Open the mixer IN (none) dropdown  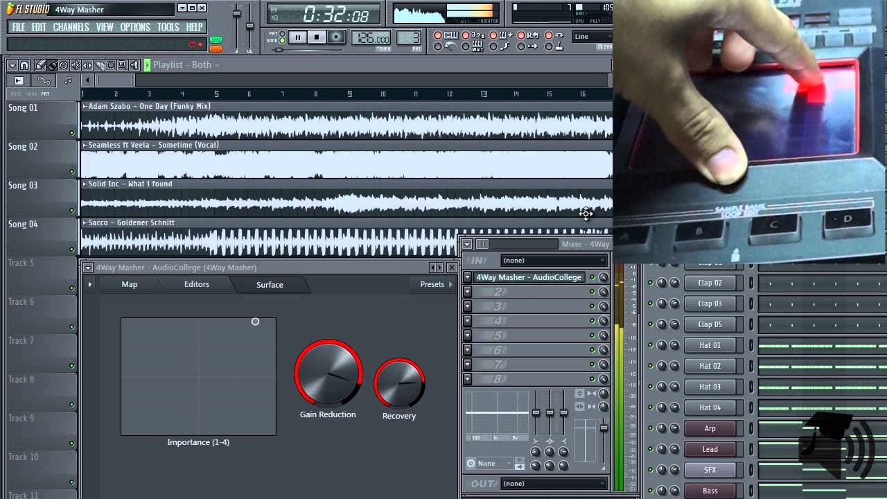[554, 261]
